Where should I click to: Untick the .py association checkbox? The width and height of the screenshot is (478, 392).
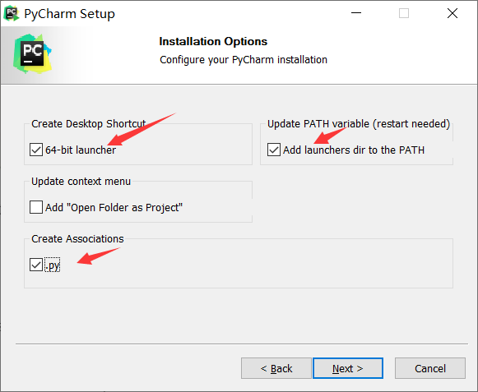[36, 265]
